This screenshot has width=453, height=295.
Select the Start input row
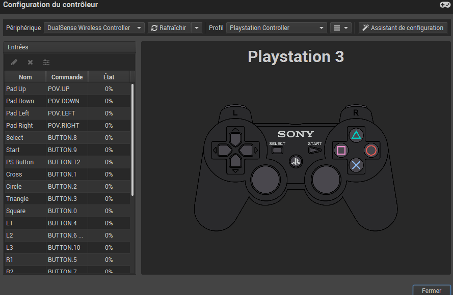67,150
